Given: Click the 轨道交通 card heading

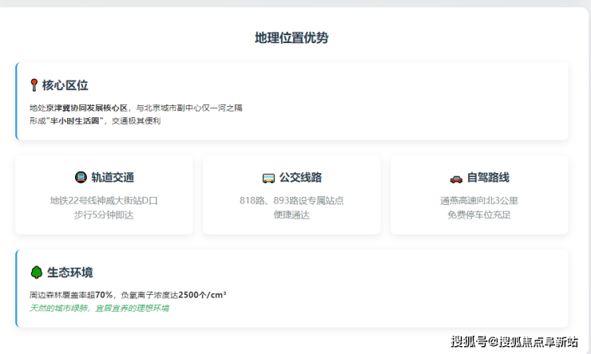Looking at the screenshot, I should click(113, 178).
